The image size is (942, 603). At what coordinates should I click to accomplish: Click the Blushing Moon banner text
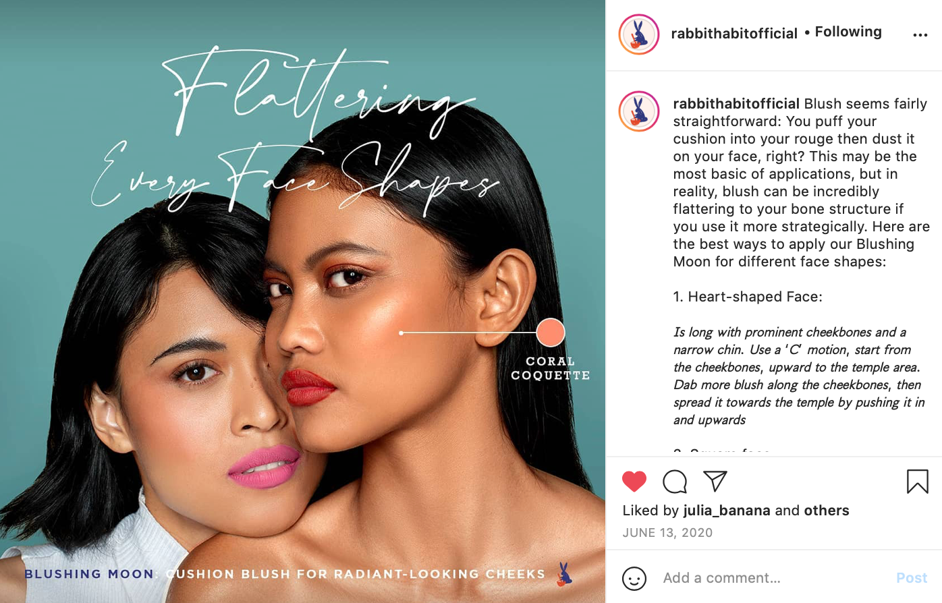(x=89, y=574)
